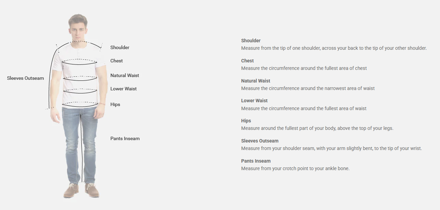This screenshot has height=210, width=440.
Task: Click the Sleeves Outseam description heading
Action: pos(260,141)
